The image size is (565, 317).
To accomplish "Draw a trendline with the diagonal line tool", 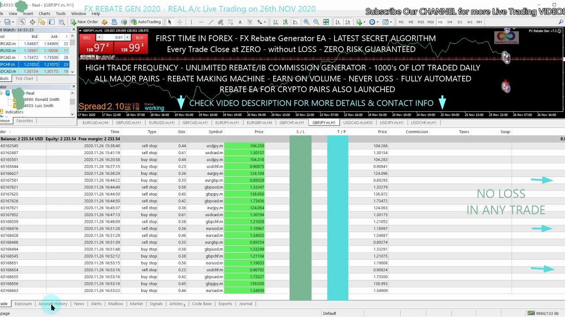I will 211,22.
